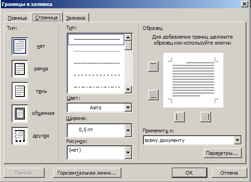This screenshot has width=251, height=182.
Task: Select the 'объемная' 3-D border icon
Action: point(20,114)
